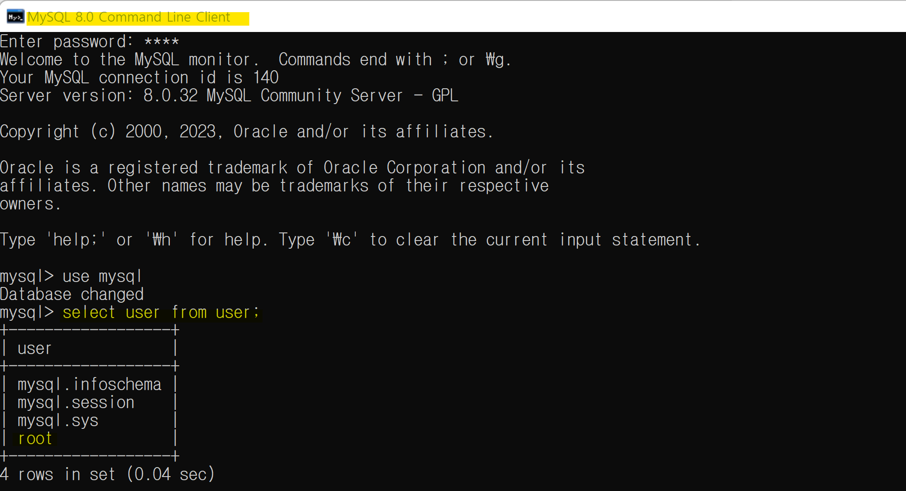Click the 'mysql.sys' row
Image resolution: width=906 pixels, height=491 pixels.
click(58, 420)
